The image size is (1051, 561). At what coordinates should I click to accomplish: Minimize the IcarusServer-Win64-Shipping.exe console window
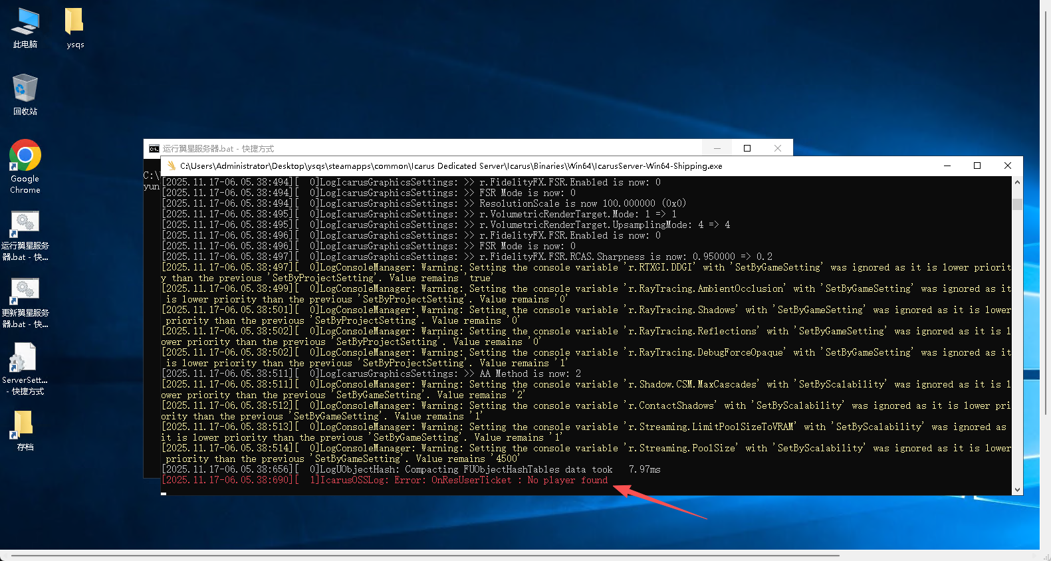point(947,166)
